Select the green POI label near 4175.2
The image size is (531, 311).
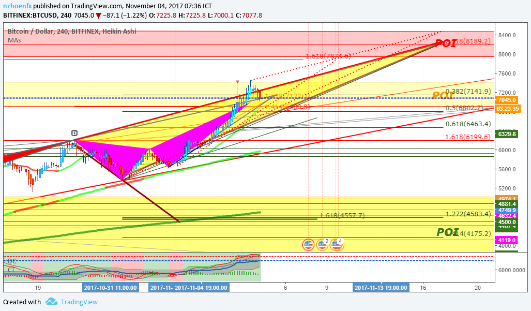[x=447, y=232]
